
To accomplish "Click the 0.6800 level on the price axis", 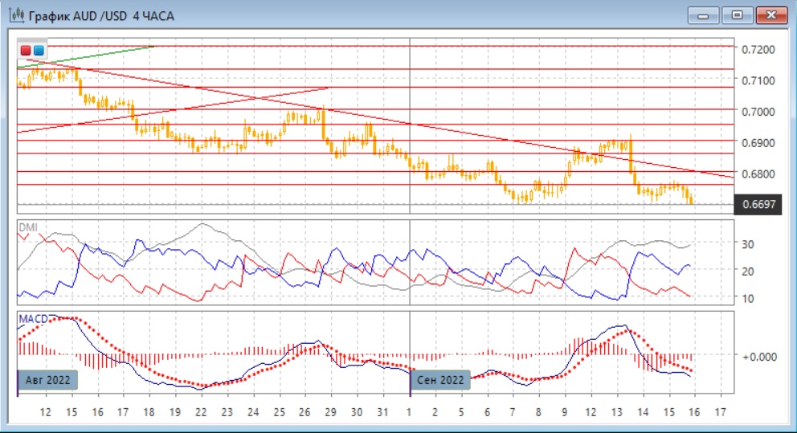I will pyautogui.click(x=758, y=174).
